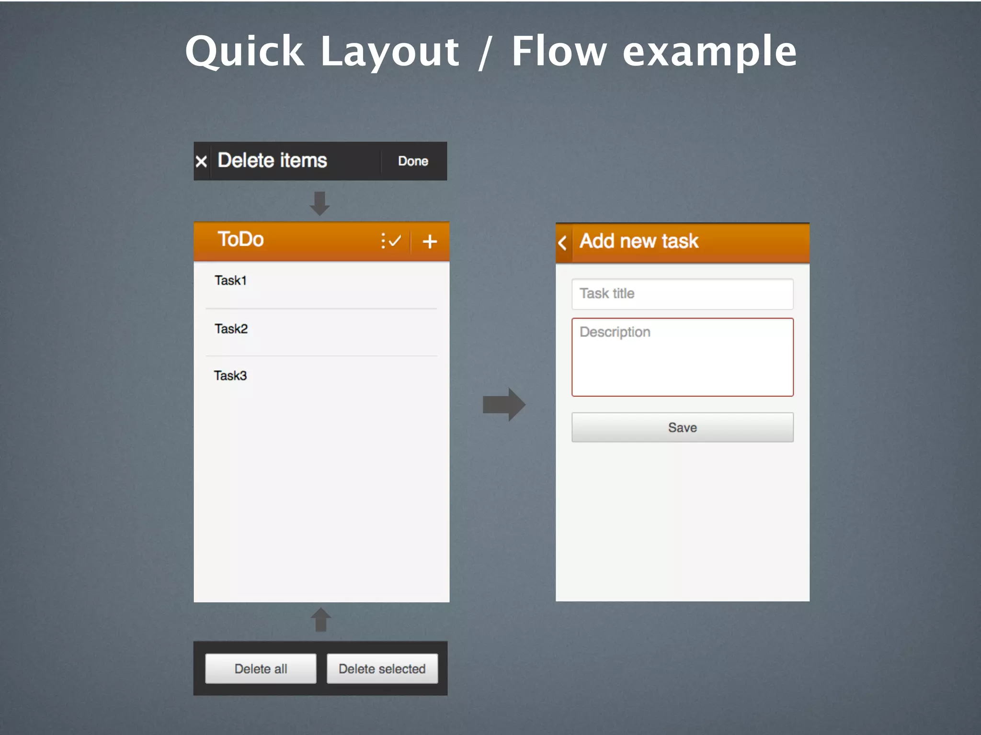Click the Delete items title text
Screen dimensions: 981x735
coord(272,160)
